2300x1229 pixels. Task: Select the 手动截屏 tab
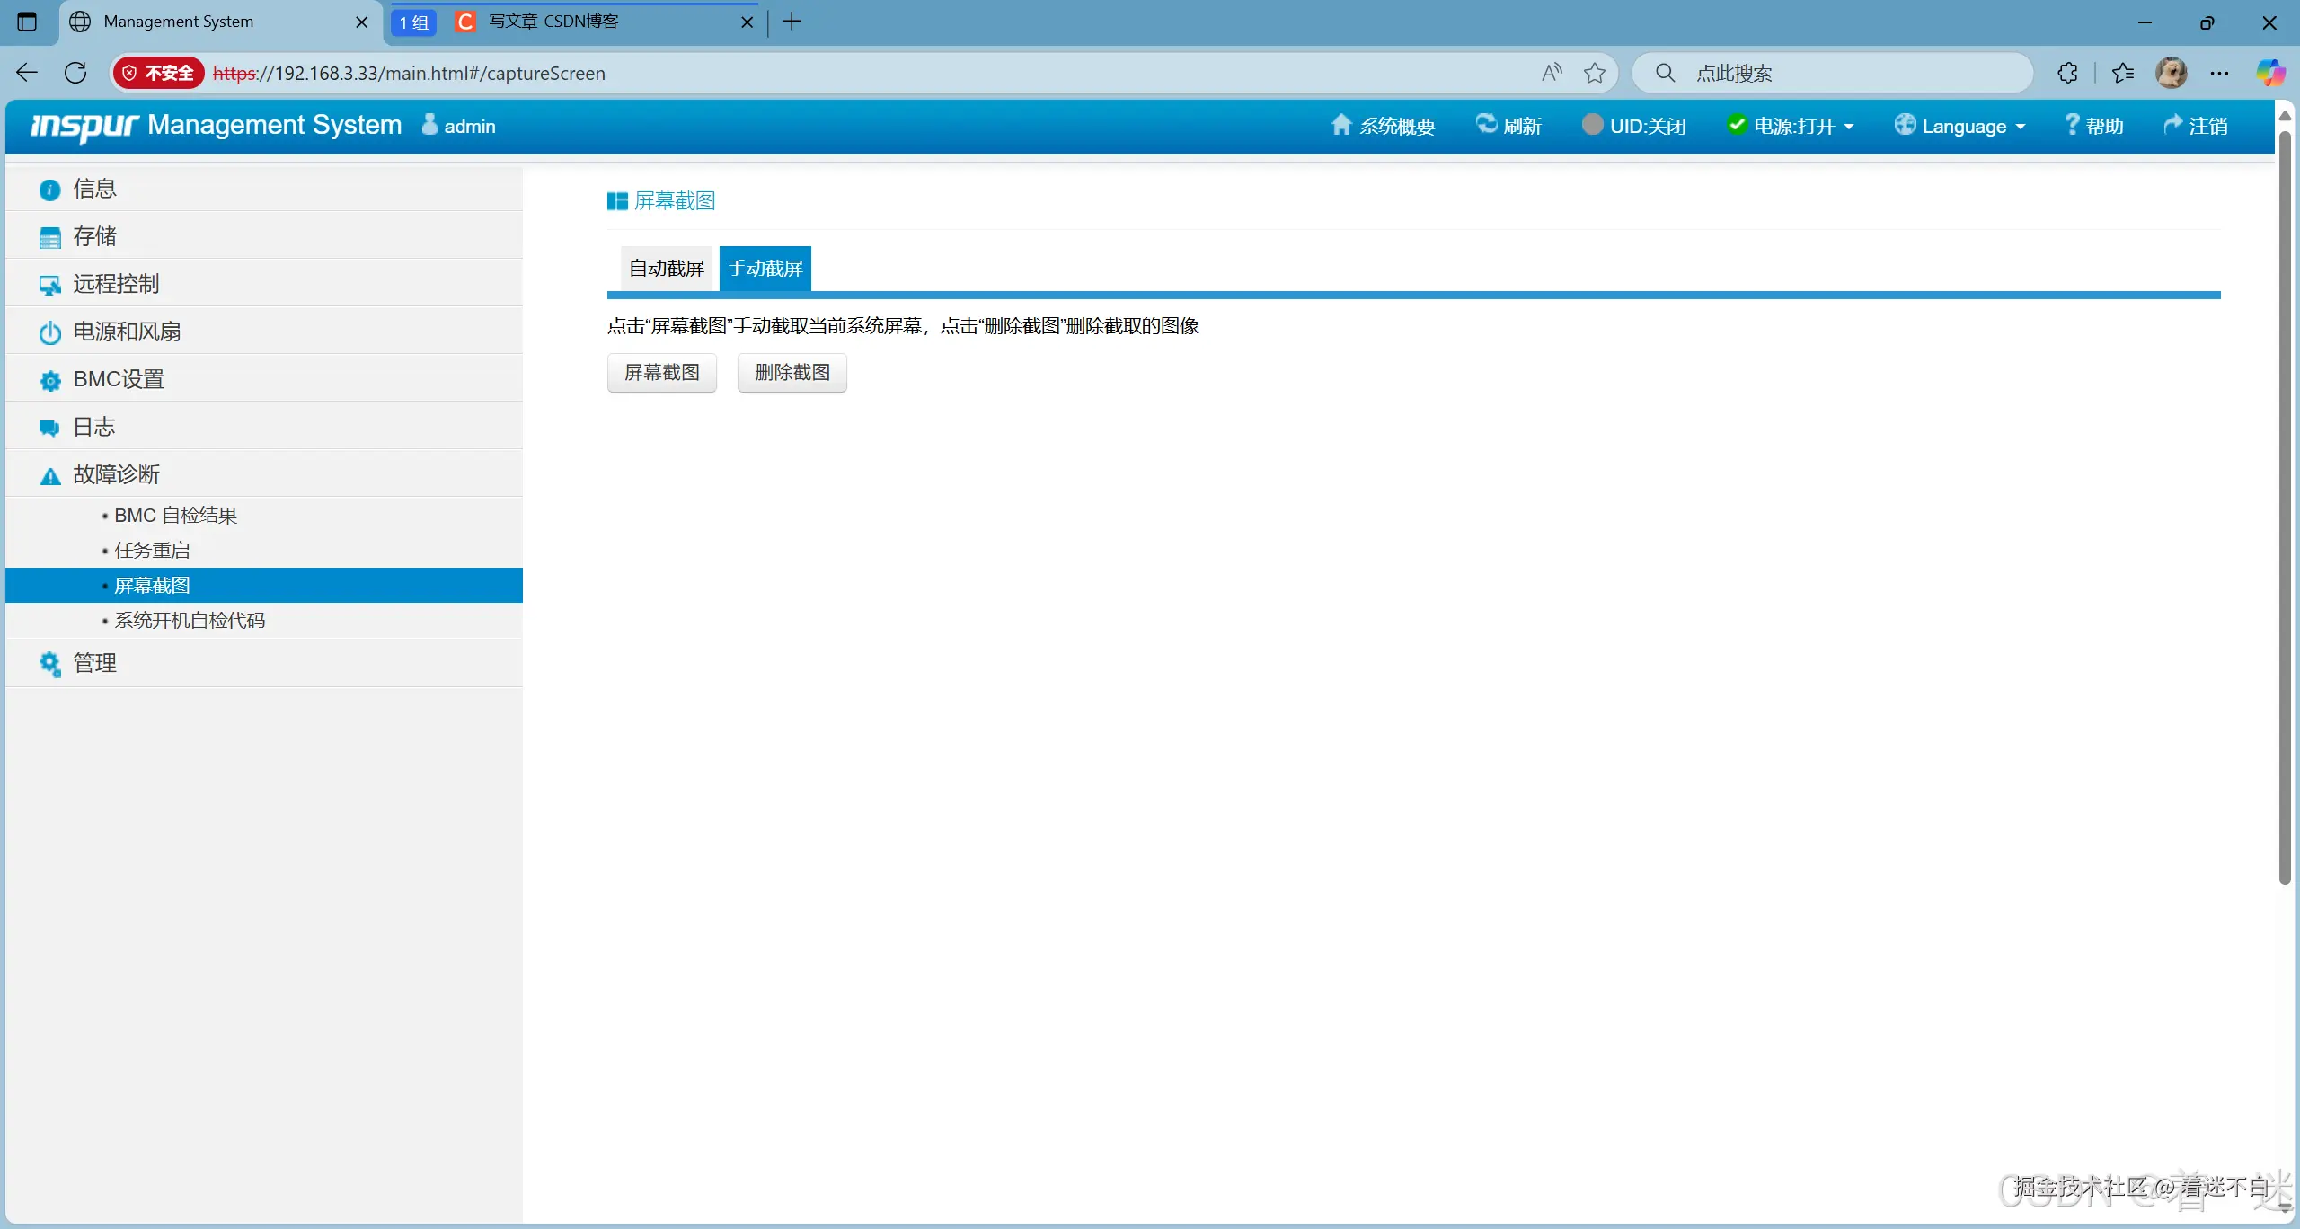tap(765, 267)
